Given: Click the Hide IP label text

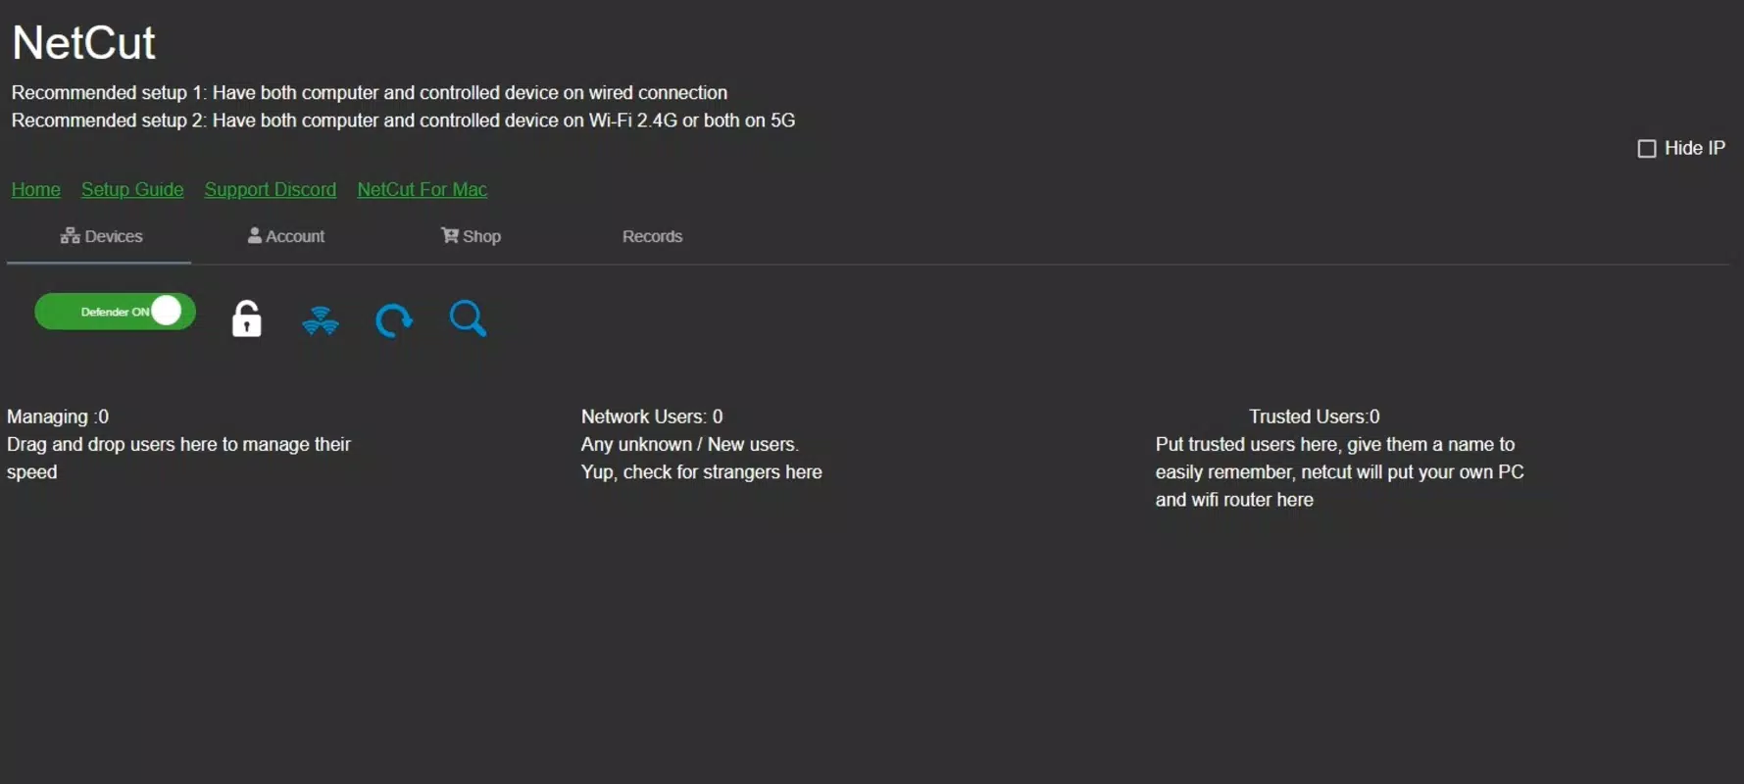Looking at the screenshot, I should click(1695, 148).
